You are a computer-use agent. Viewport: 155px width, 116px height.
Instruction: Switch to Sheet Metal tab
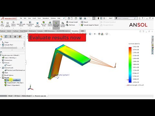(x=24, y=31)
